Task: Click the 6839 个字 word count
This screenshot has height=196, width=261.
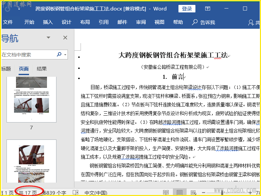Action: [x=55, y=193]
